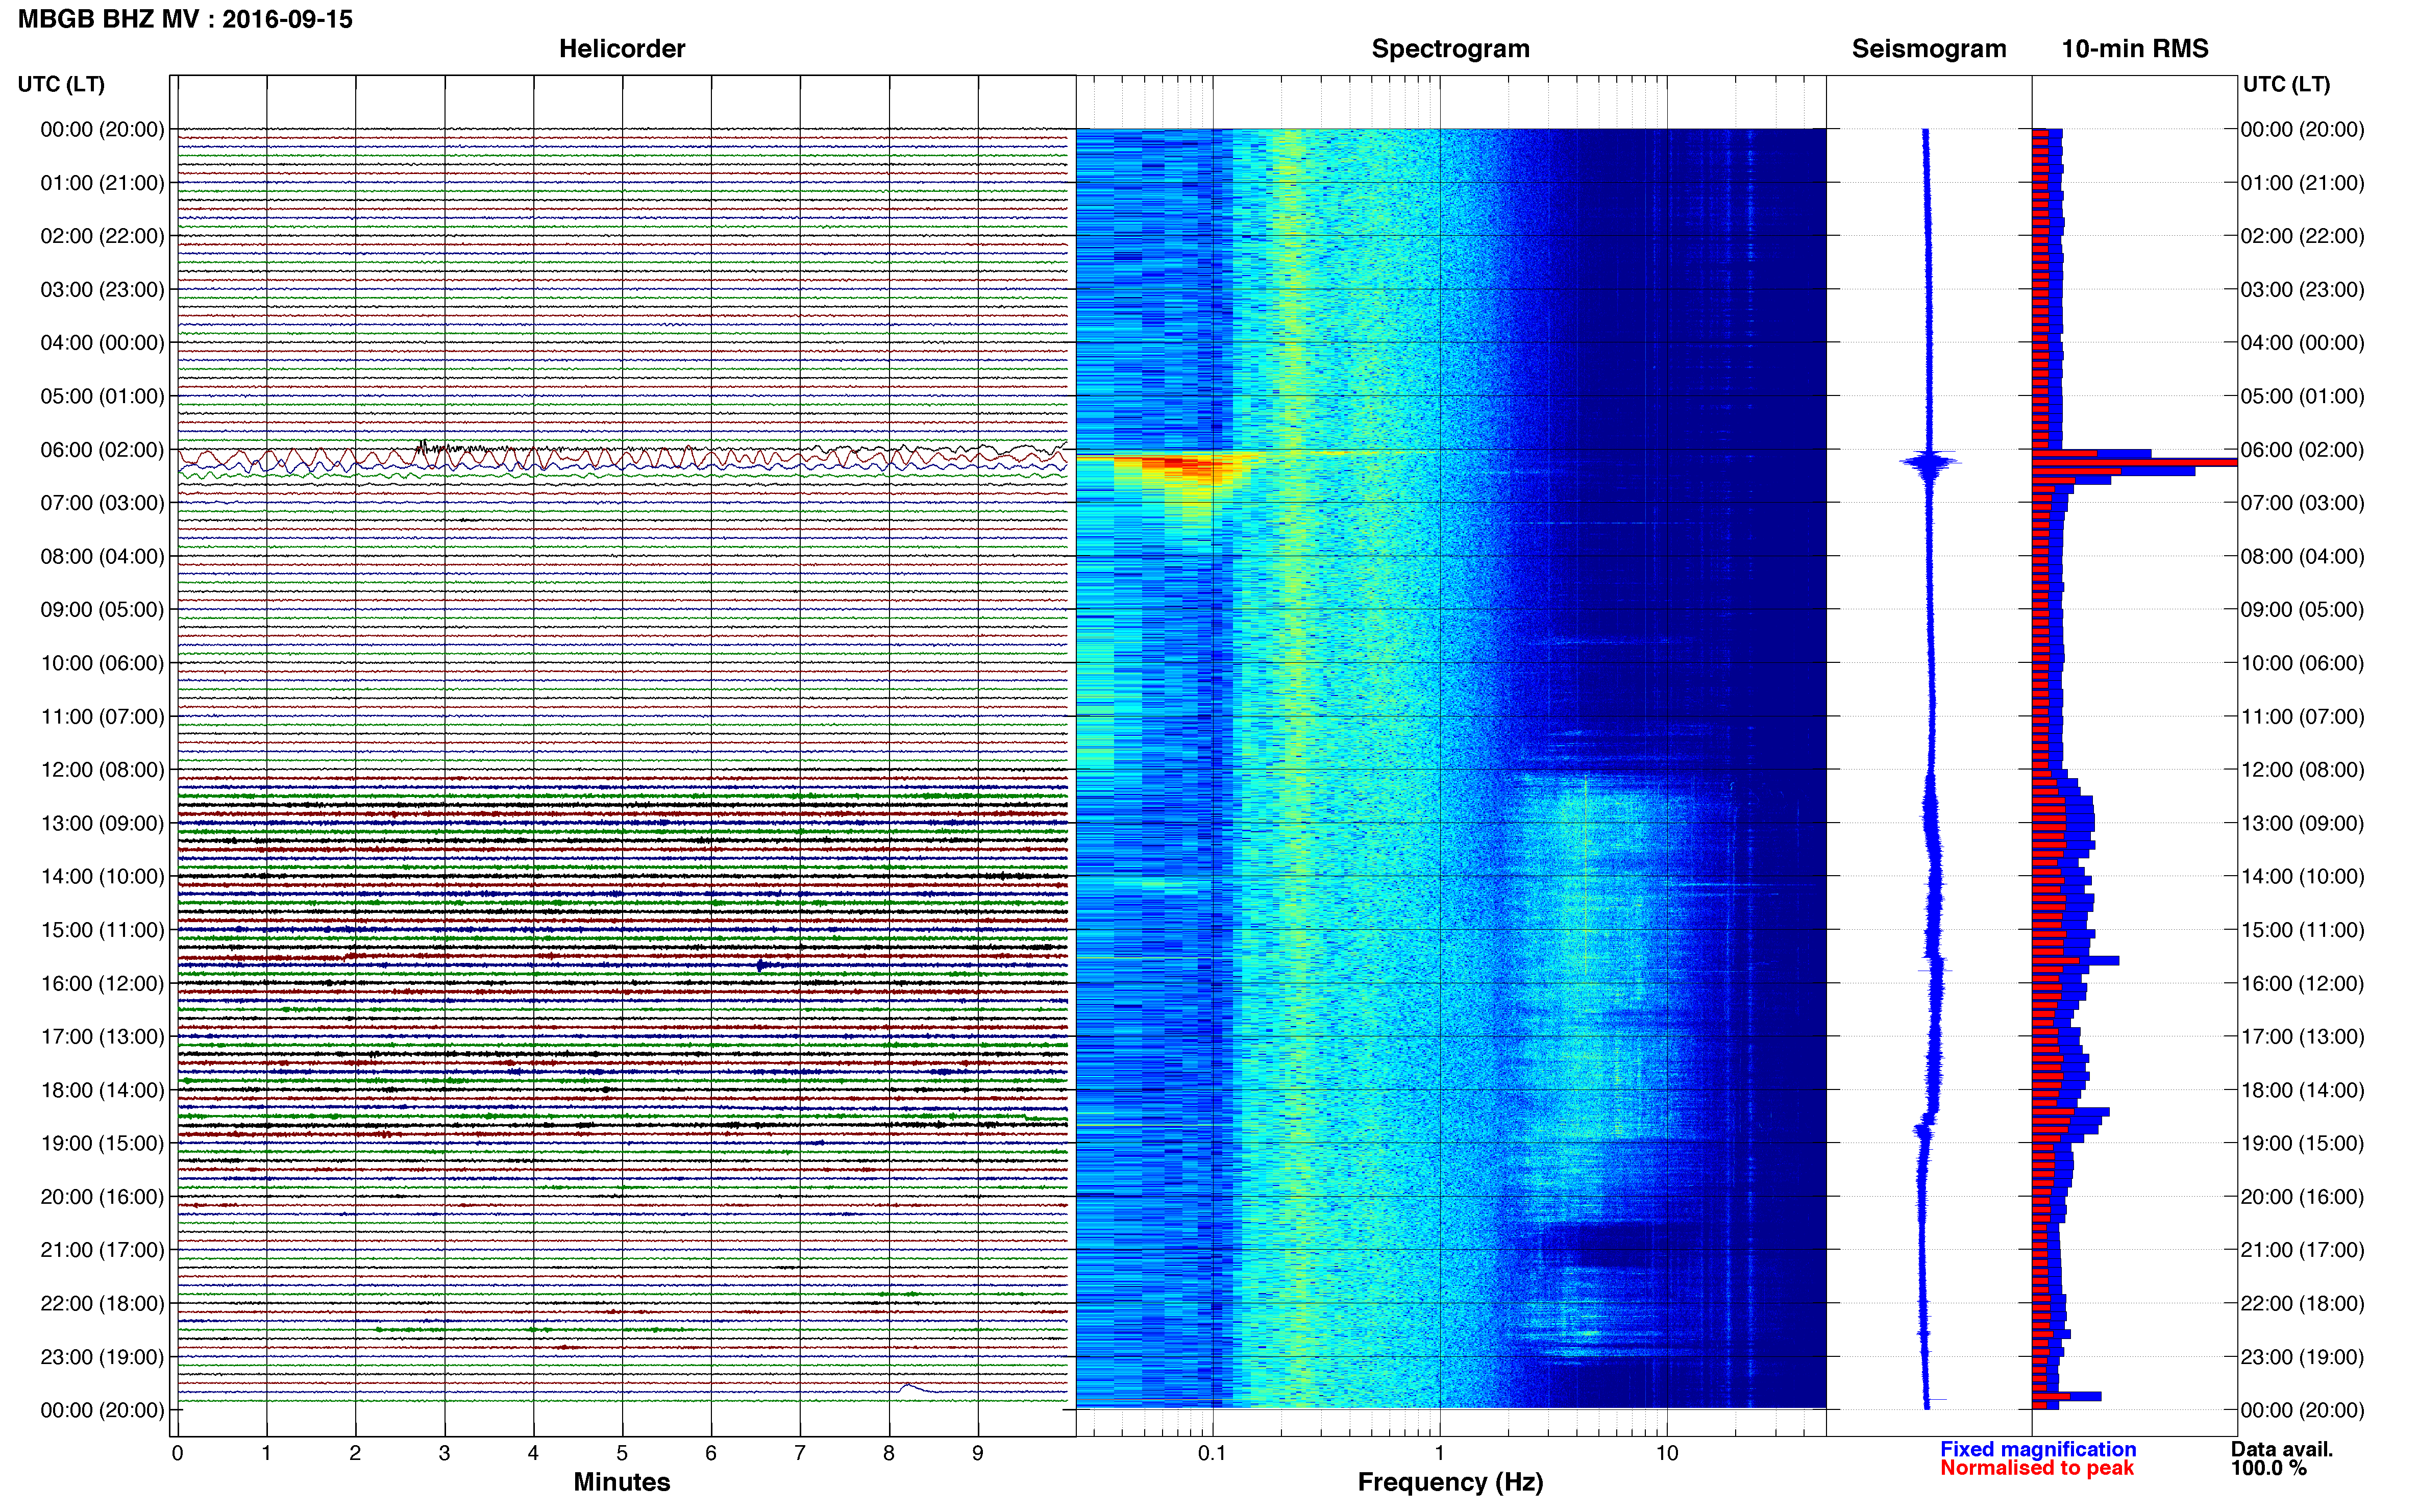Viewport: 2419px width, 1512px height.
Task: Click the right '13:00 (09:00)' time label
Action: point(2302,823)
